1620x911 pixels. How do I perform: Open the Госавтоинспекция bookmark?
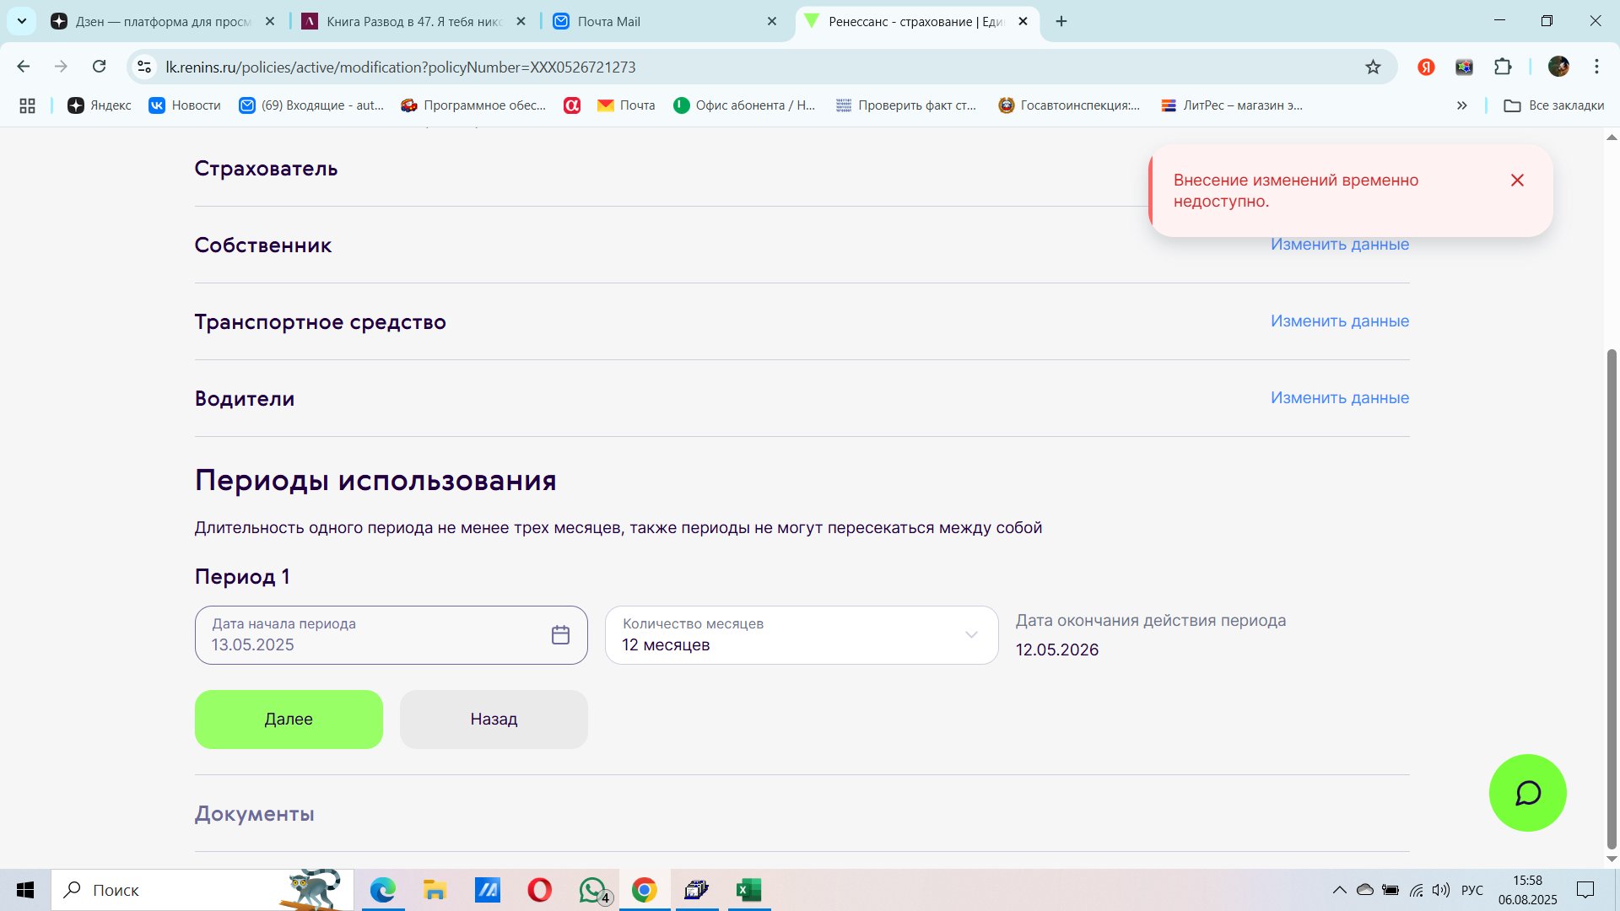1068,105
